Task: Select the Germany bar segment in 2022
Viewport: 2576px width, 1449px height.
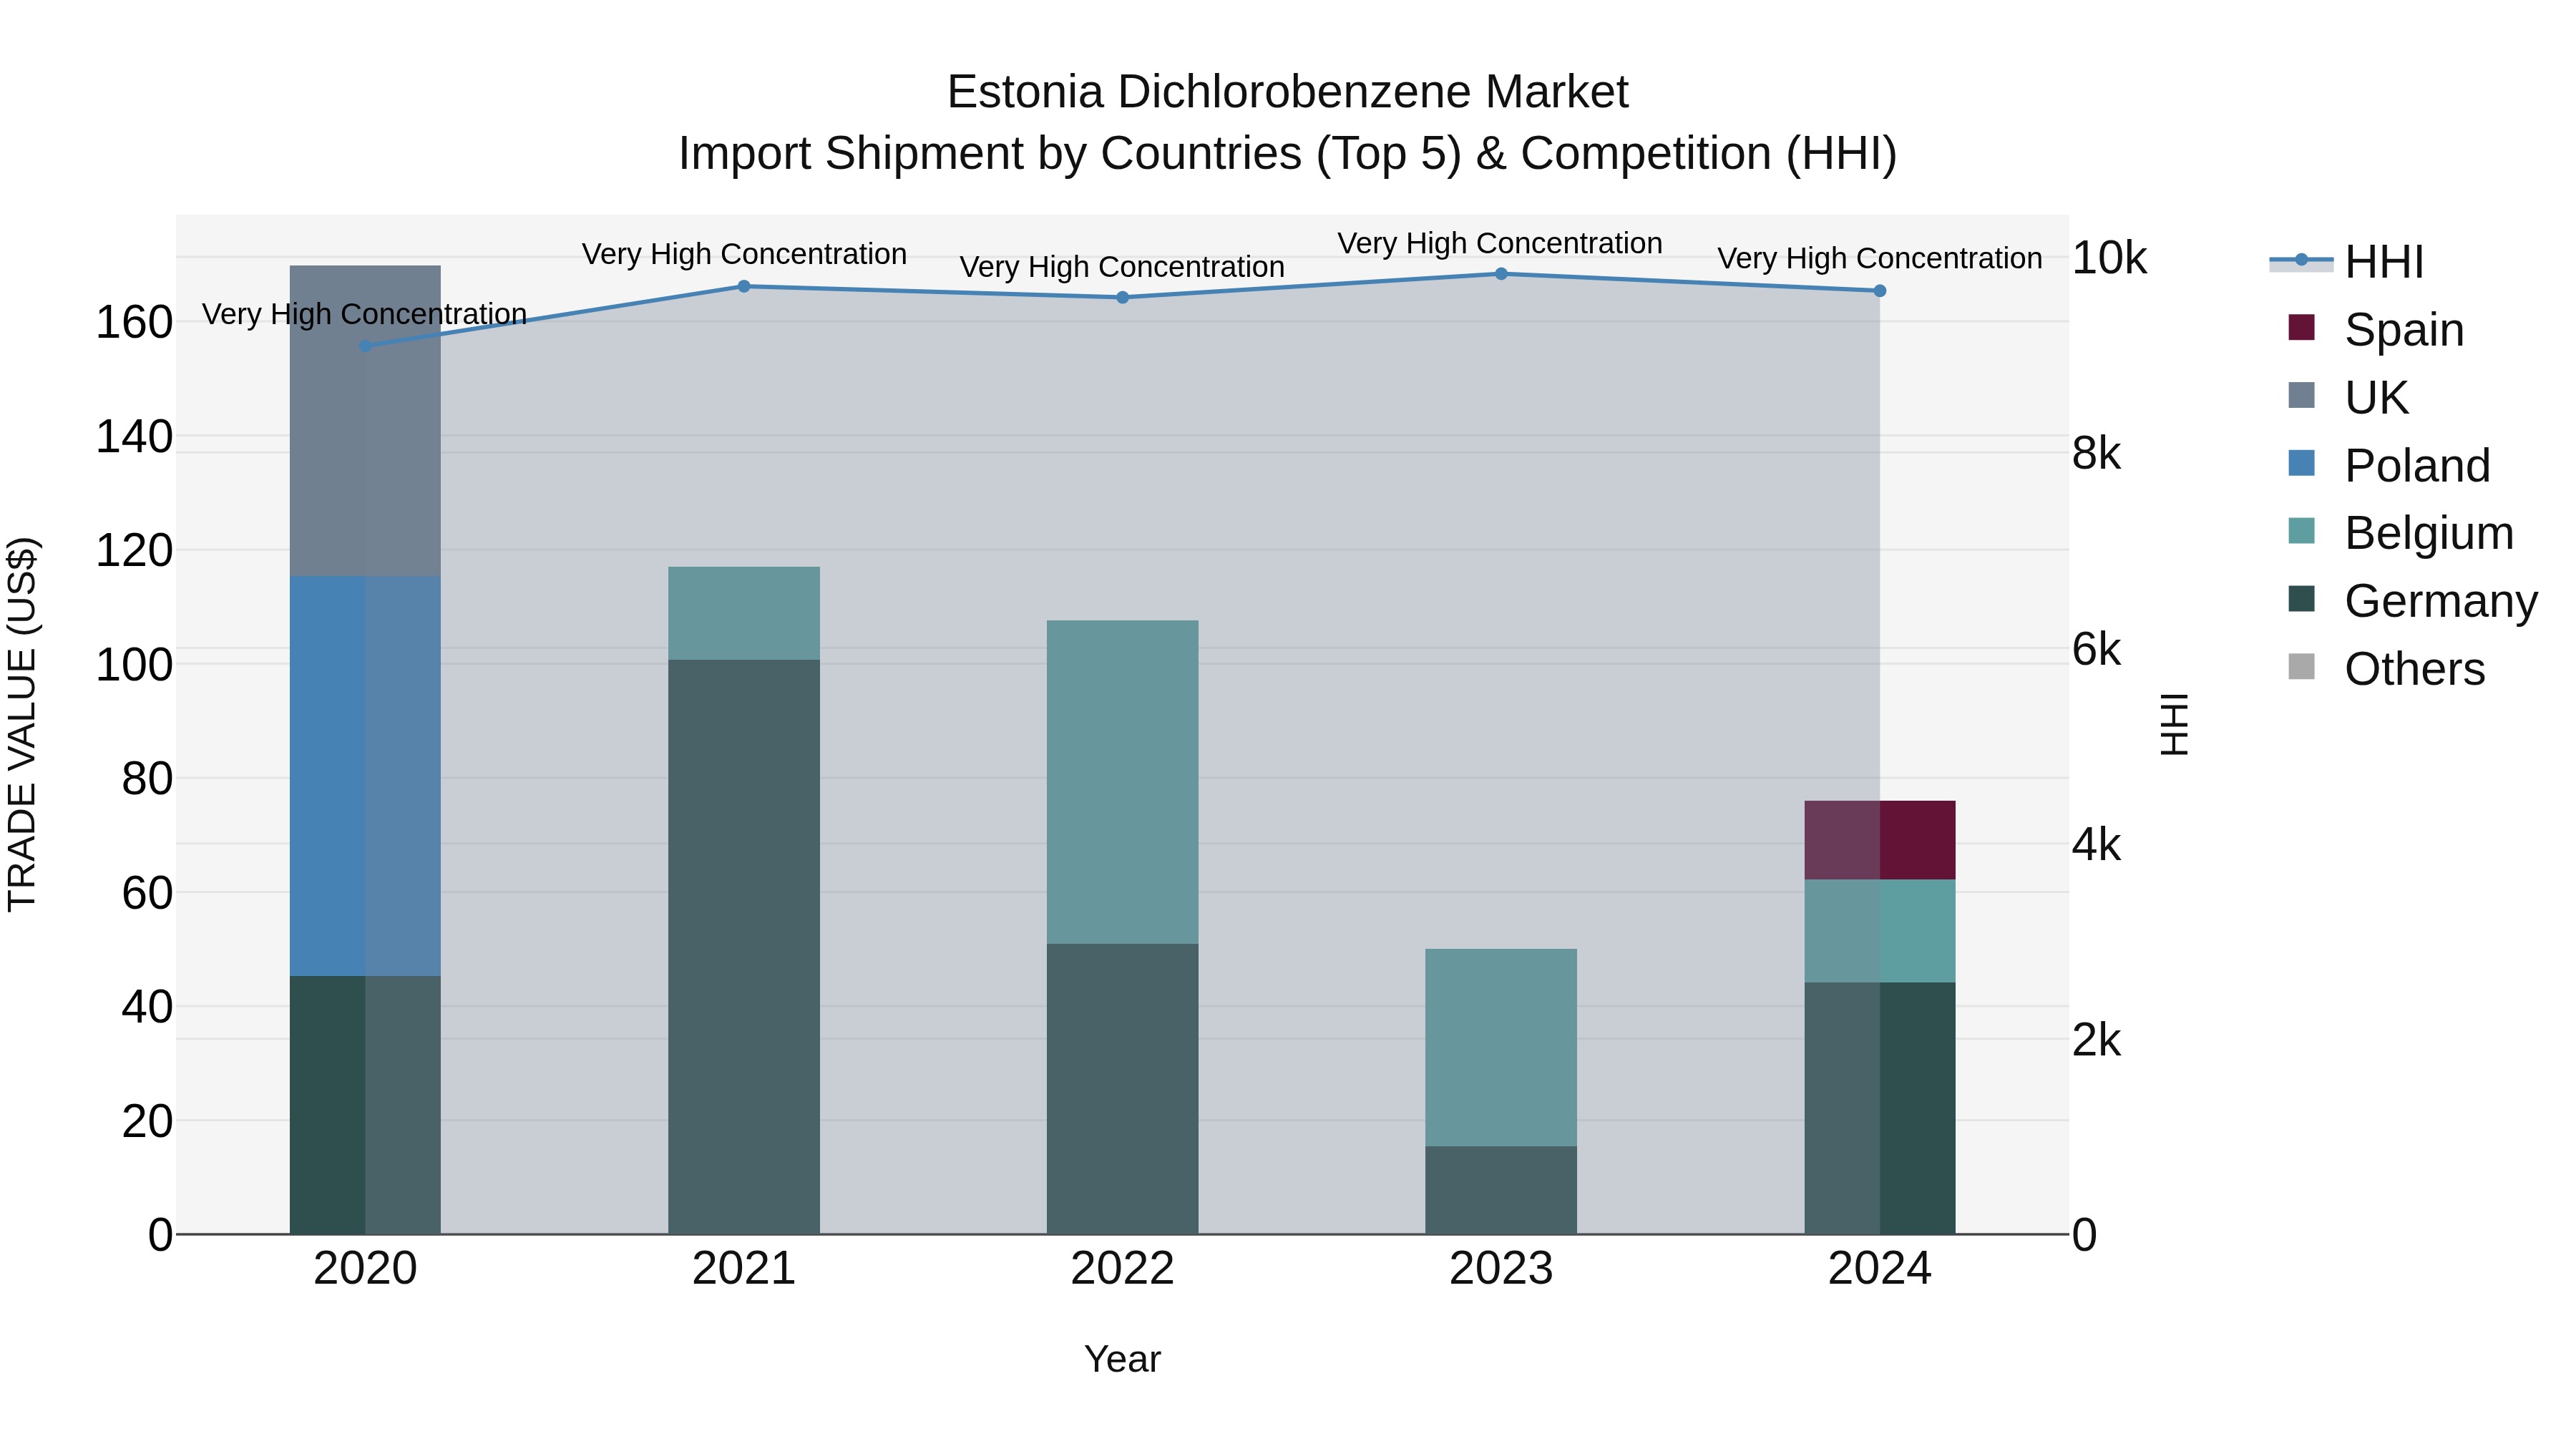Action: click(1122, 1089)
